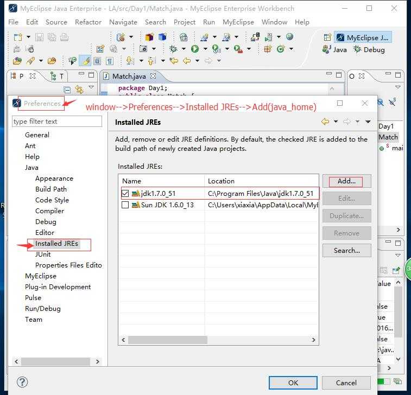Click the type filter text field
The height and width of the screenshot is (395, 411).
(x=57, y=122)
